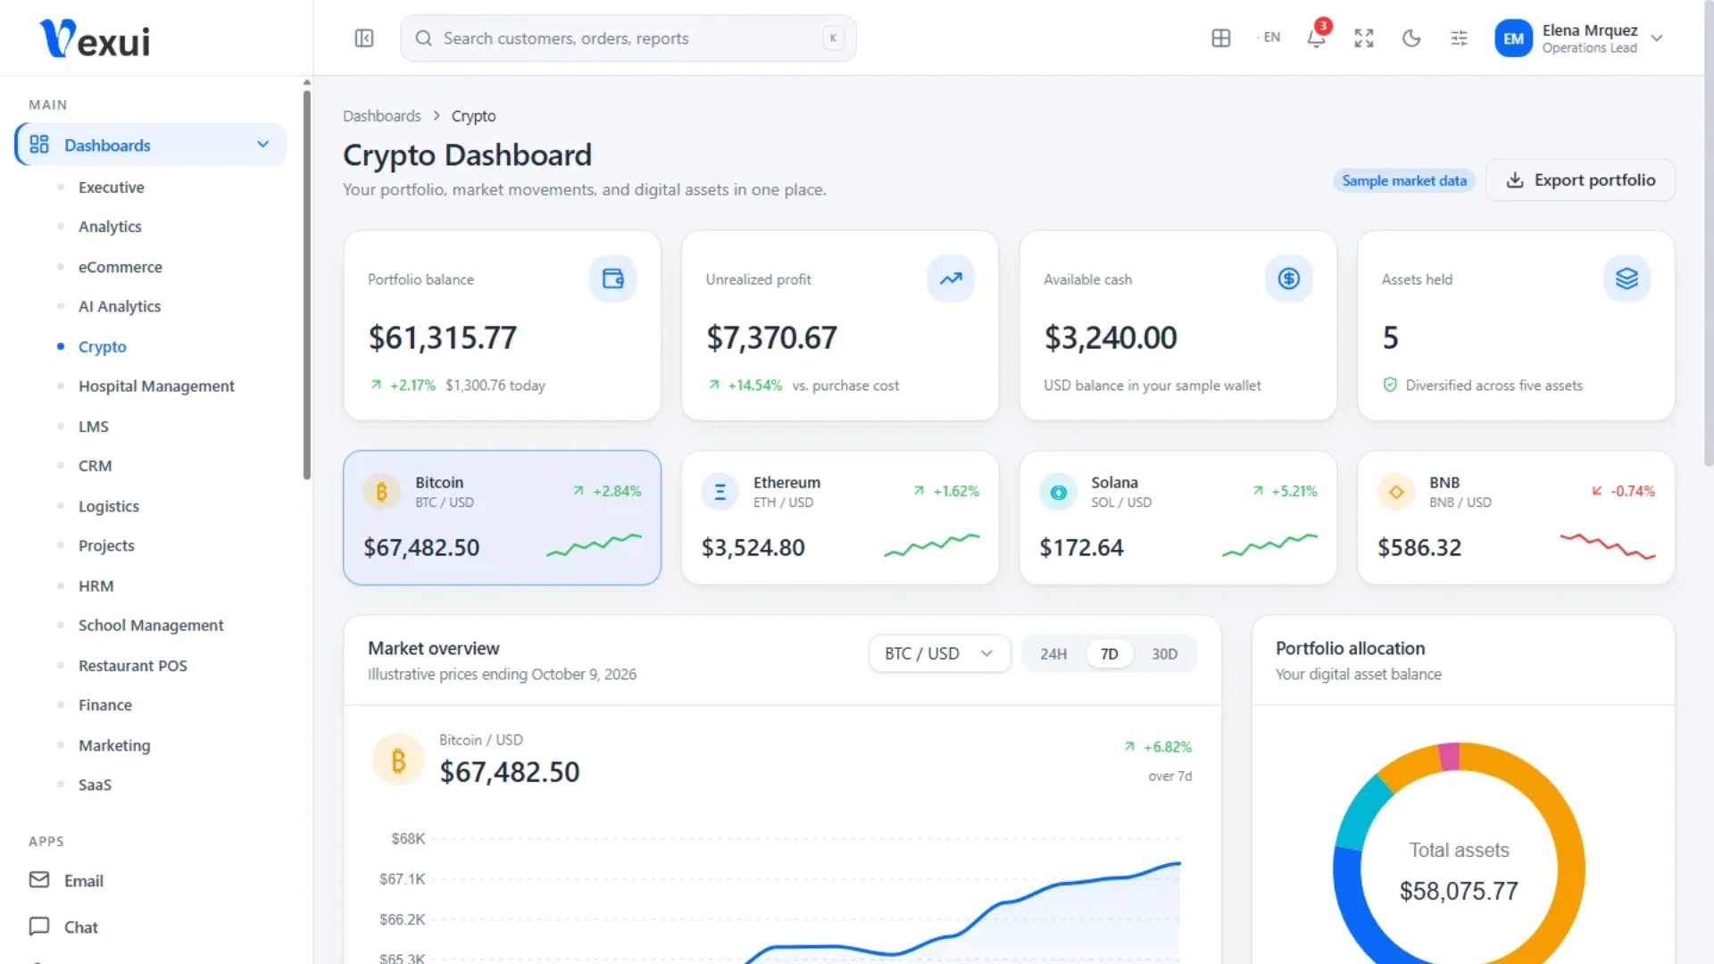
Task: Click the Vexui logo
Action: 95,38
